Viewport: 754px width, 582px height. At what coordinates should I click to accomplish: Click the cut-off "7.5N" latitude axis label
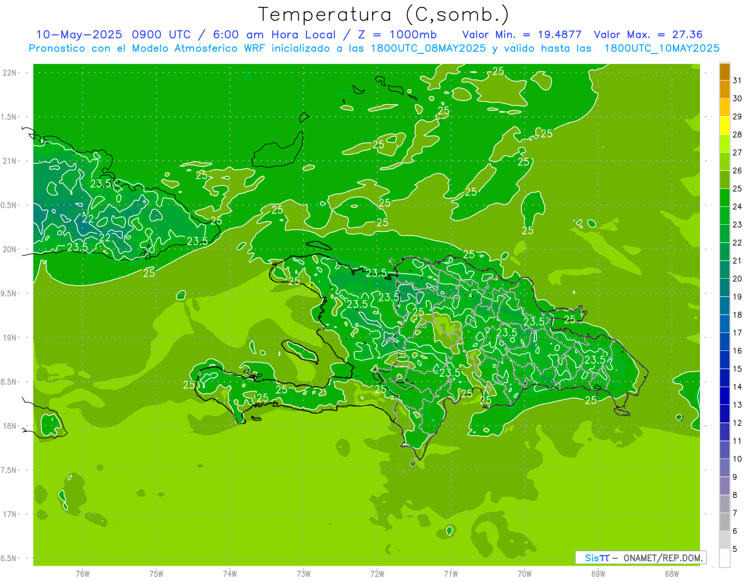(9, 471)
